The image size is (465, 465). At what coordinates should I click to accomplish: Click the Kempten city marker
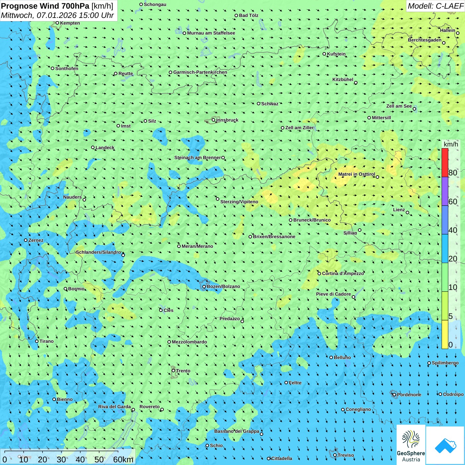57,23
